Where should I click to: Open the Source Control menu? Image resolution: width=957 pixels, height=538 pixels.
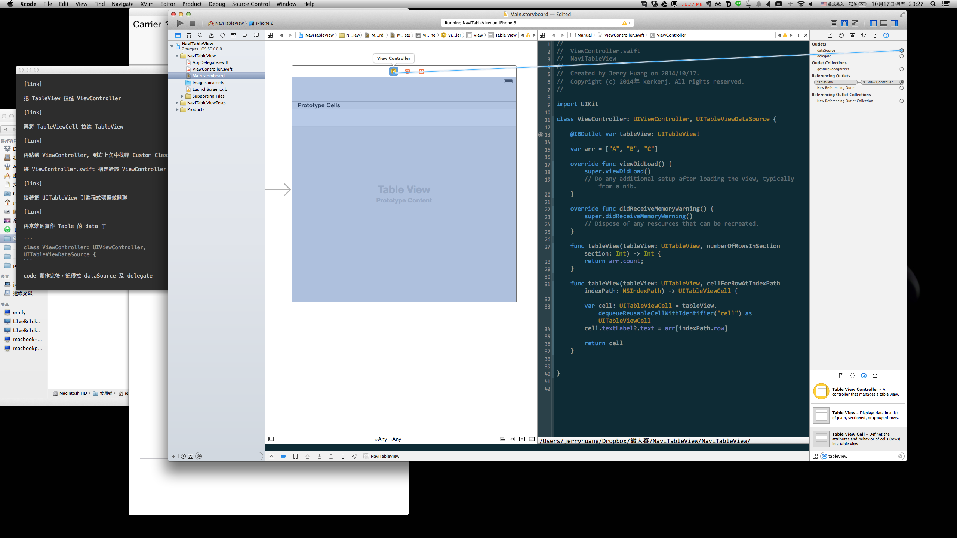tap(250, 4)
